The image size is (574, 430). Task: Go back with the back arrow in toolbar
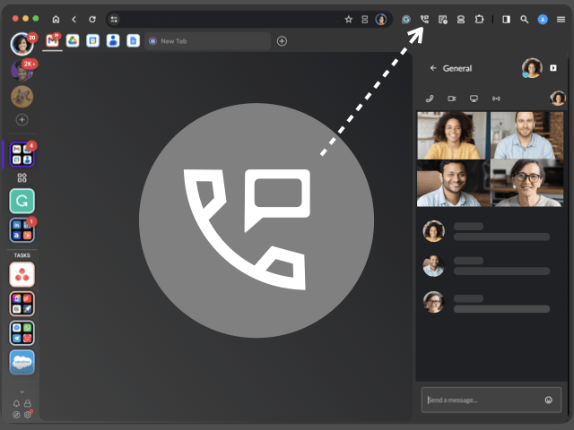pos(74,20)
